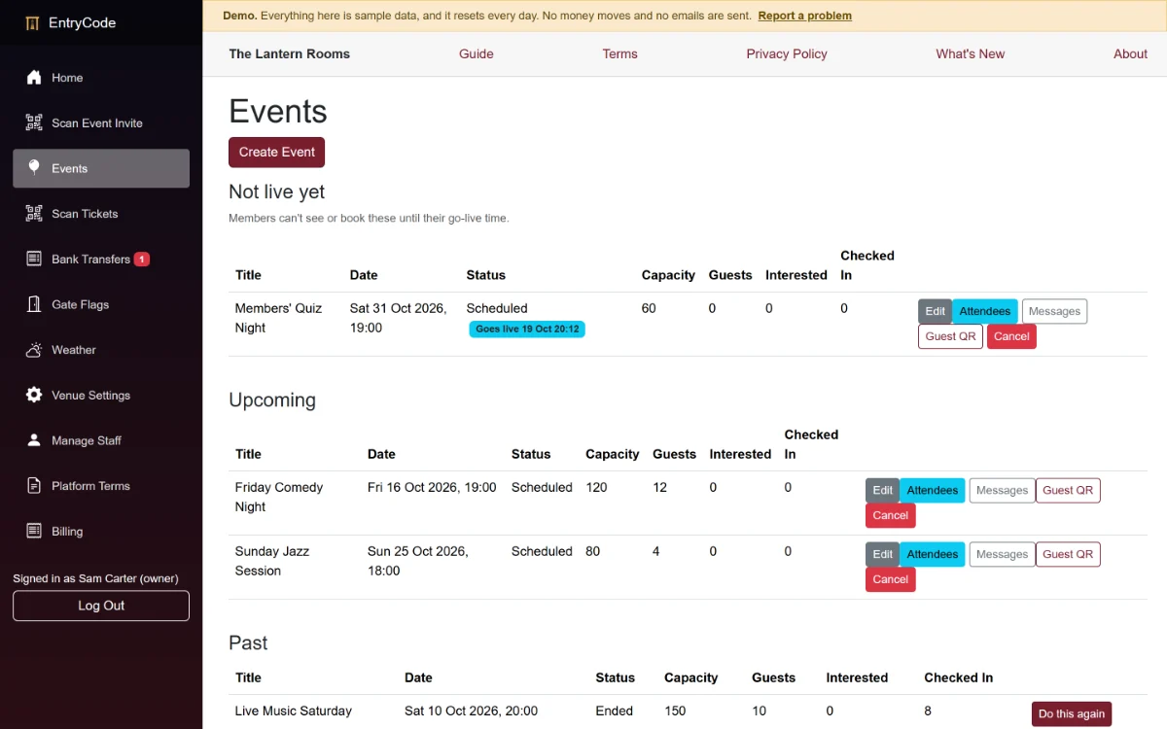Open the Terms link in top nav
The height and width of the screenshot is (729, 1167).
tap(619, 54)
